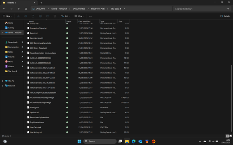
Task: Expand the Network tree node
Action: pos(3,86)
